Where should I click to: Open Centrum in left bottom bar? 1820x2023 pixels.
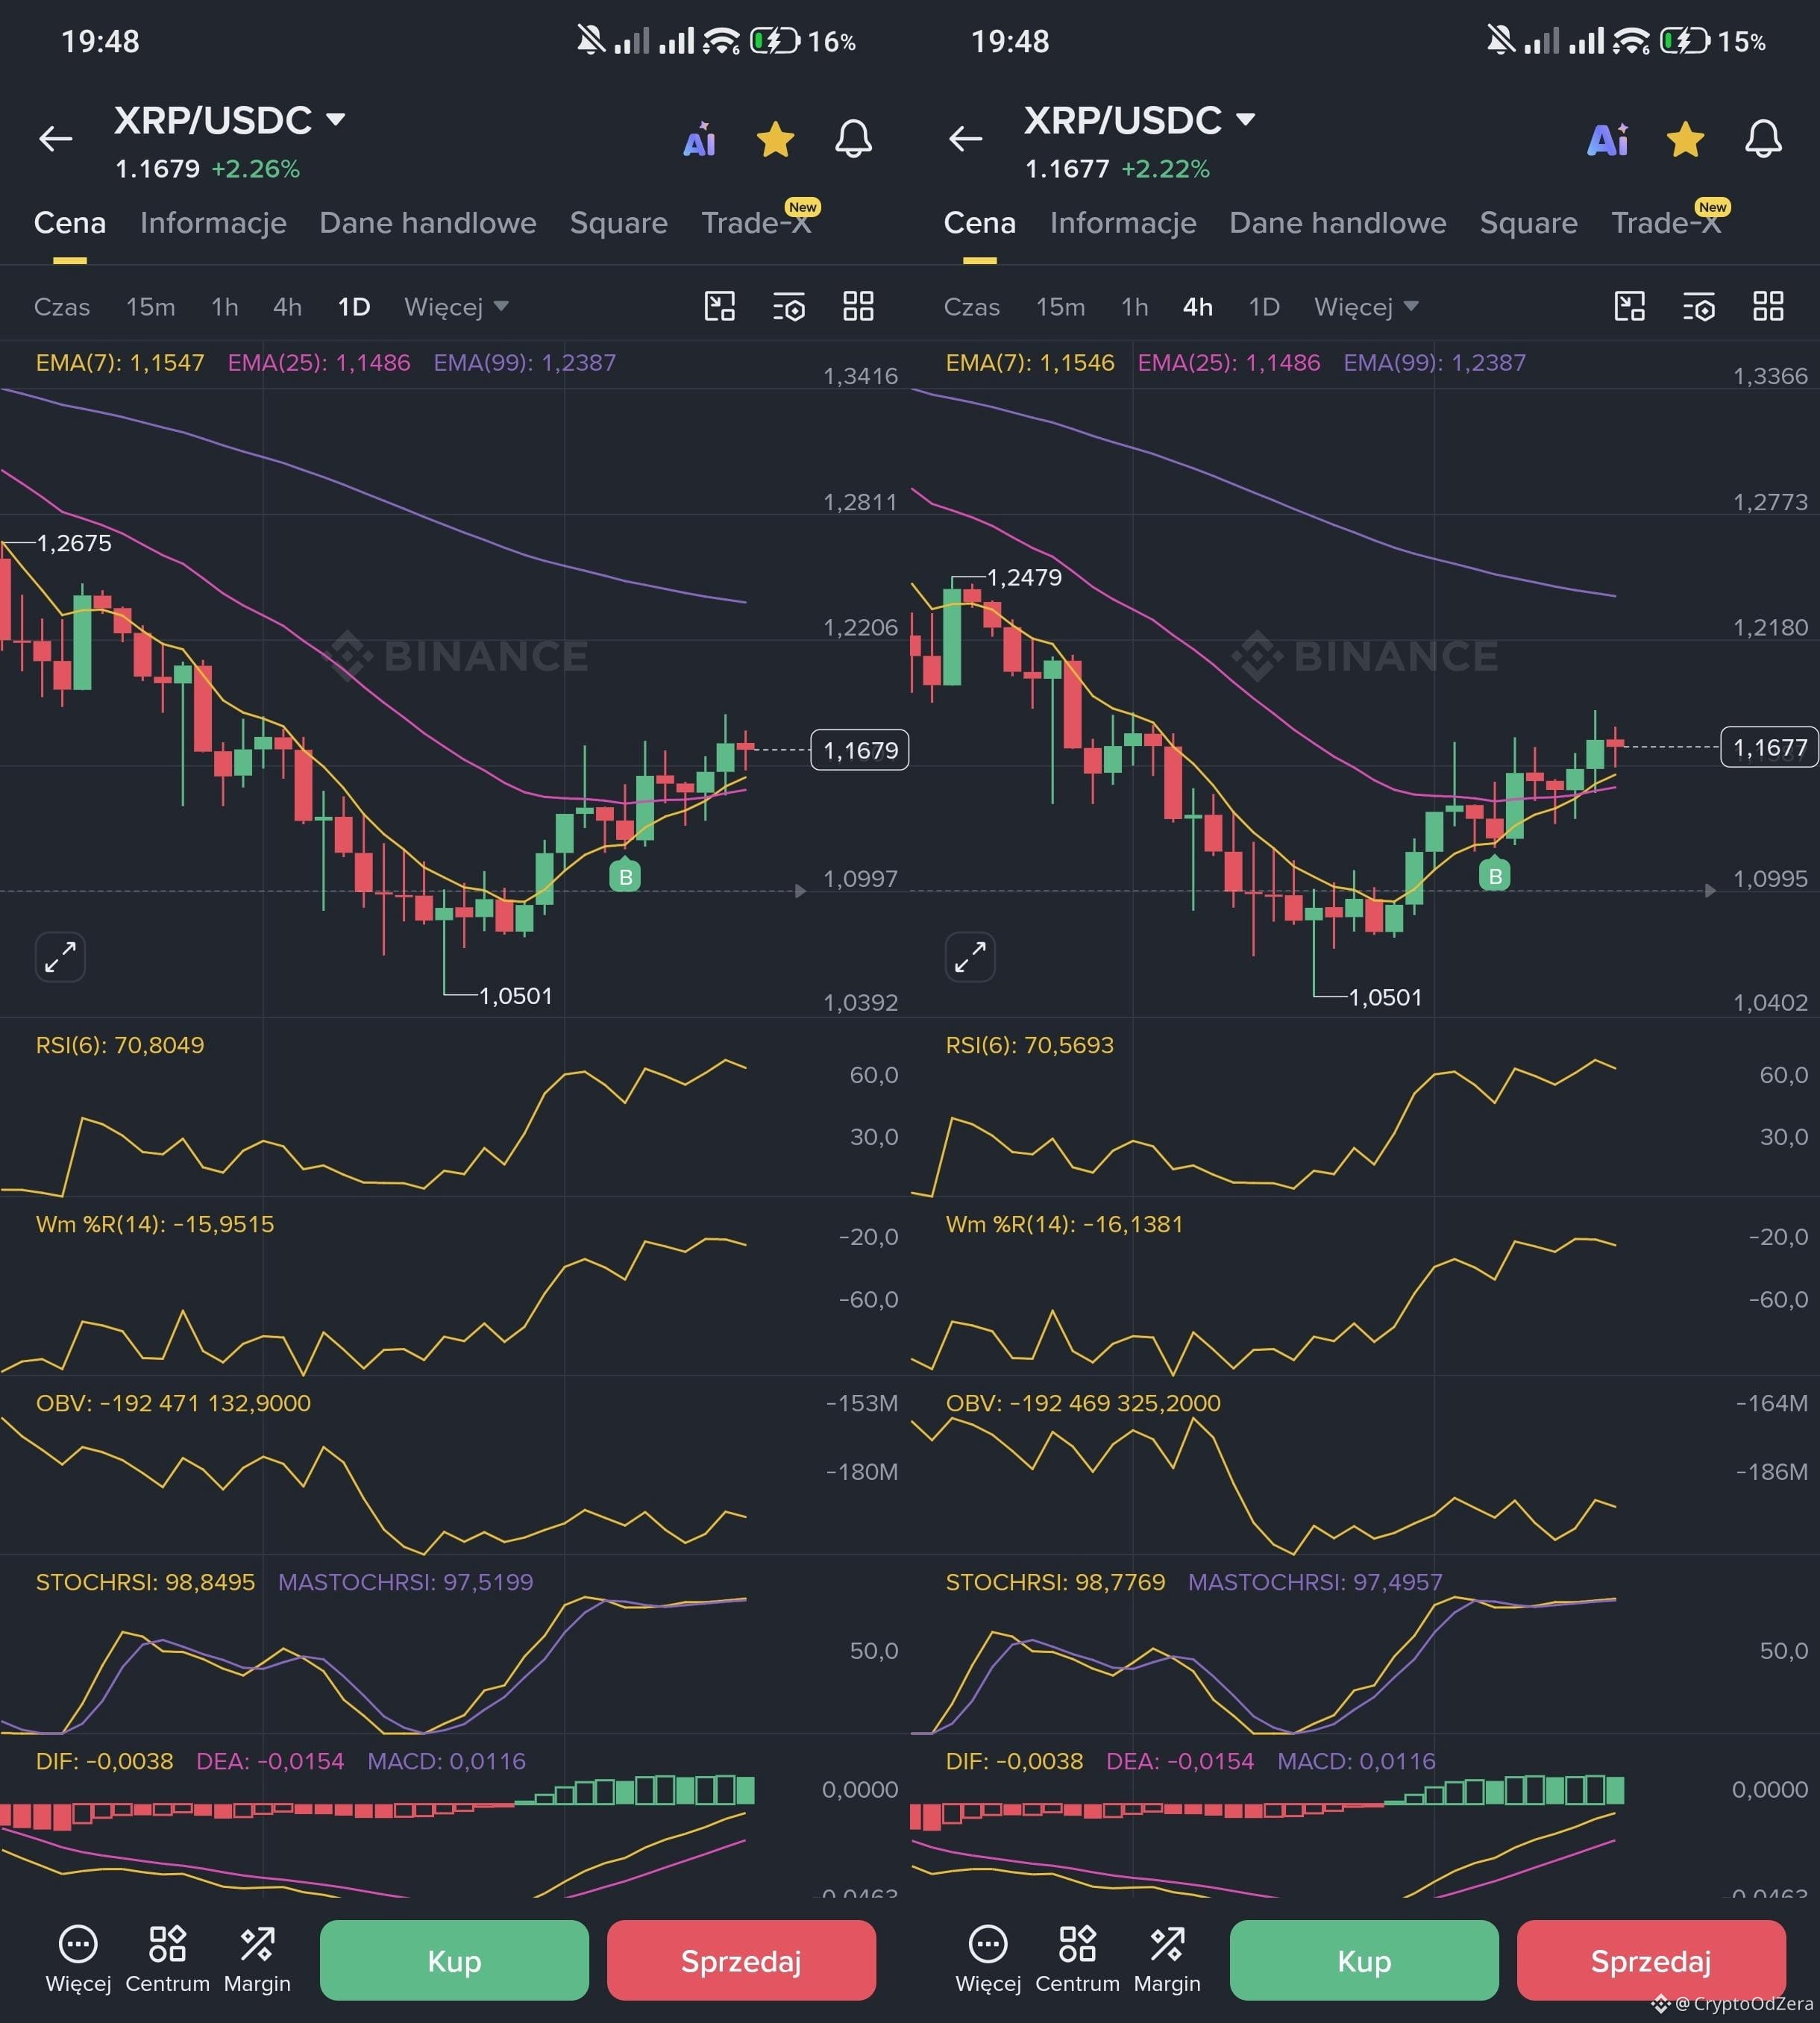point(168,1960)
